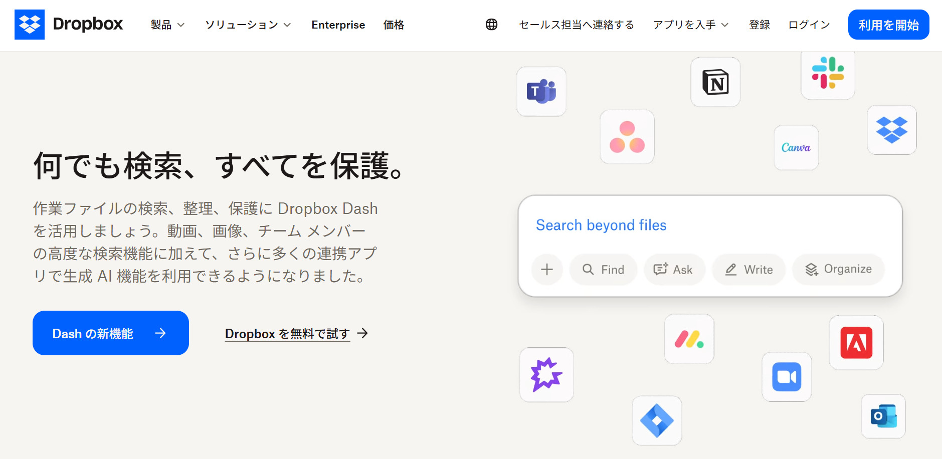Screen dimensions: 942x459
Task: Click the Ask button in search demo
Action: coord(674,270)
